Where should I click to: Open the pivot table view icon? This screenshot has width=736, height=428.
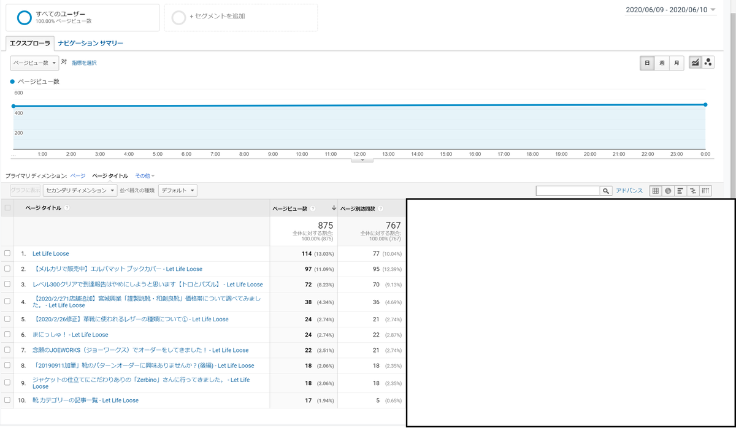tap(706, 191)
